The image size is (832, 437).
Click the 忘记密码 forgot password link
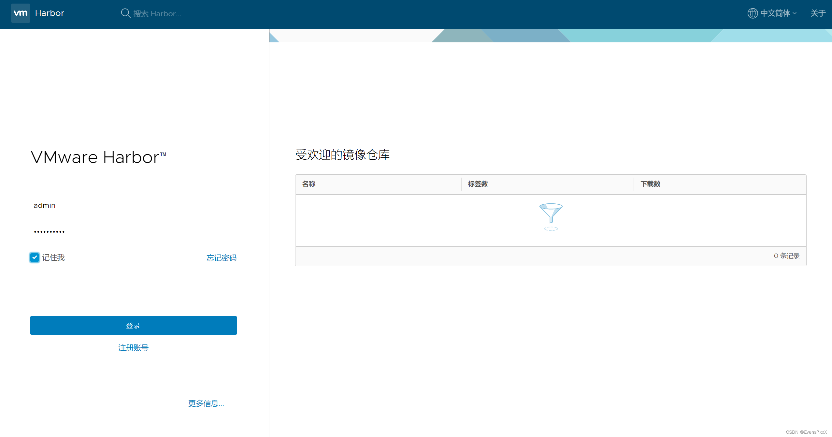click(x=221, y=258)
